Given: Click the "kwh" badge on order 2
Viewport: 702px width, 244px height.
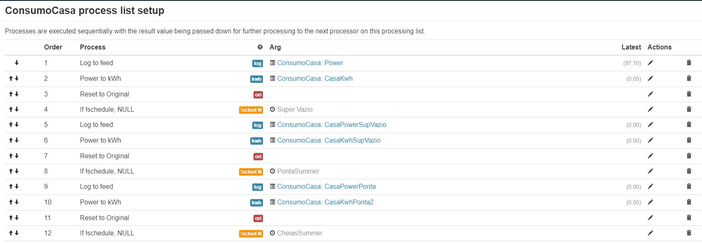Looking at the screenshot, I should pos(256,79).
